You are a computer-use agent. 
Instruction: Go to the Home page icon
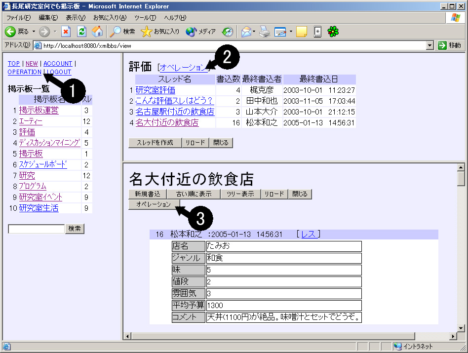[x=97, y=32]
